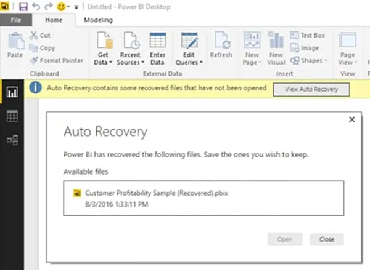
Task: Open Report view in left sidebar
Action: click(12, 93)
